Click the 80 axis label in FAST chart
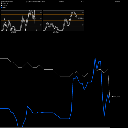This screenshot has width=128, height=128. (x=41, y=13)
